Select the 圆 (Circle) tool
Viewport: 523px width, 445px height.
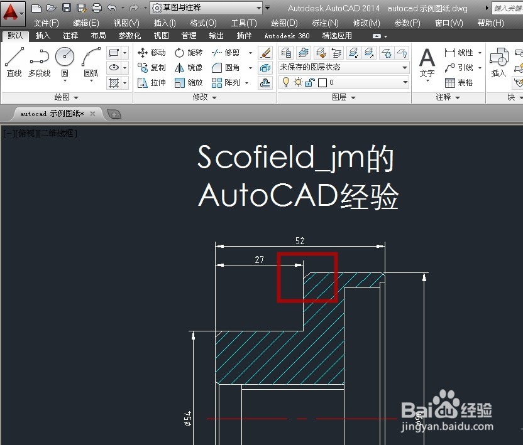[65, 58]
